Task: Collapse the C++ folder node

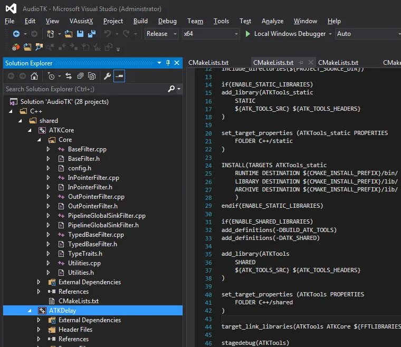Action: (11, 111)
